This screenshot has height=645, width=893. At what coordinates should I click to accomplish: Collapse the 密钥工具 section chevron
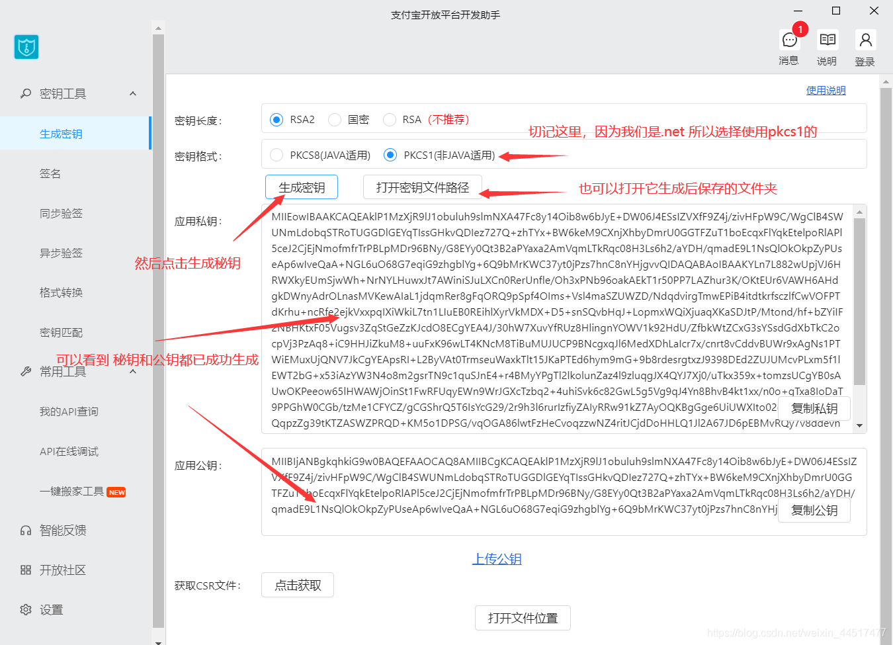coord(133,93)
